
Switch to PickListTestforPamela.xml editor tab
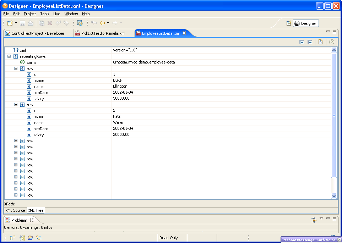click(x=103, y=33)
